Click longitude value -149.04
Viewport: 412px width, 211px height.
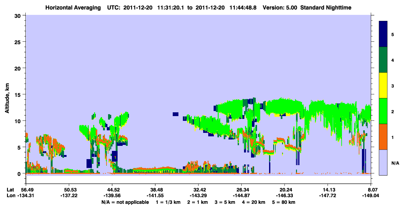(x=371, y=195)
